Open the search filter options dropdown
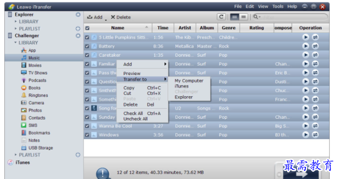 coord(257,17)
